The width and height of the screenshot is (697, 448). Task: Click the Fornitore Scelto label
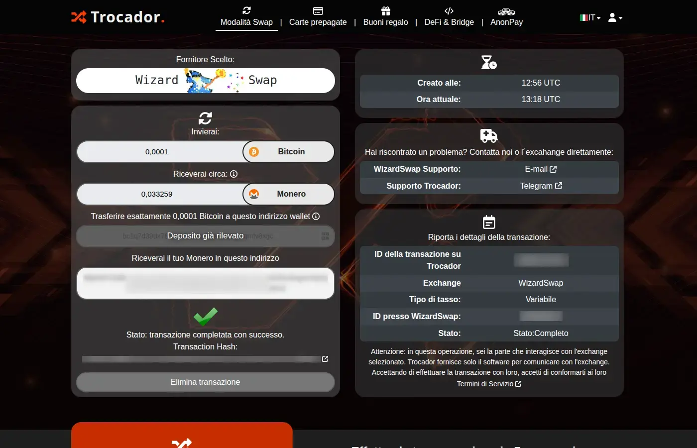[x=205, y=59]
